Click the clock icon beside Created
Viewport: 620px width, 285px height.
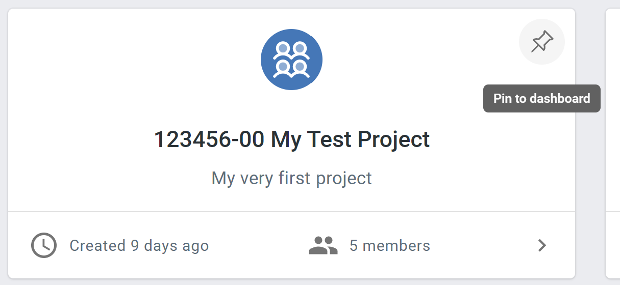(x=44, y=245)
